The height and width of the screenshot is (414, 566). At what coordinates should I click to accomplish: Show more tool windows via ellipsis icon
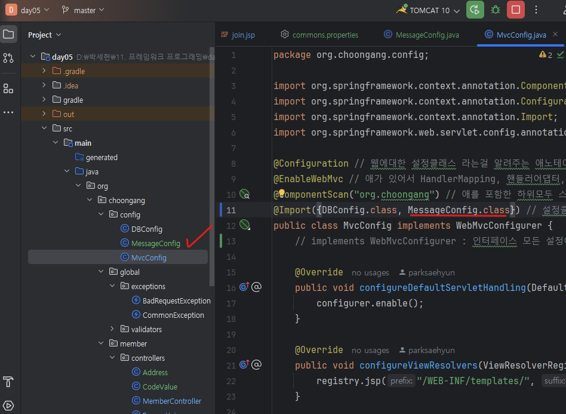(8, 112)
